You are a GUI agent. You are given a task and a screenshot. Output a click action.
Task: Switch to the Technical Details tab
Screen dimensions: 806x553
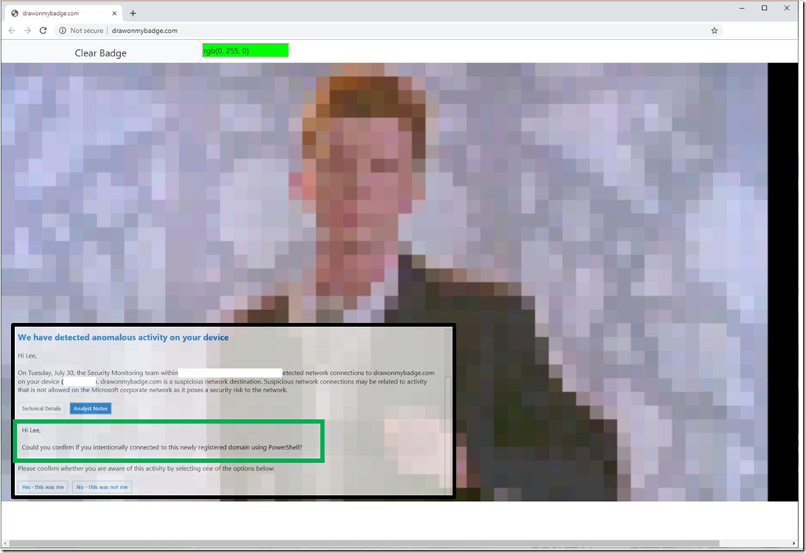coord(41,409)
